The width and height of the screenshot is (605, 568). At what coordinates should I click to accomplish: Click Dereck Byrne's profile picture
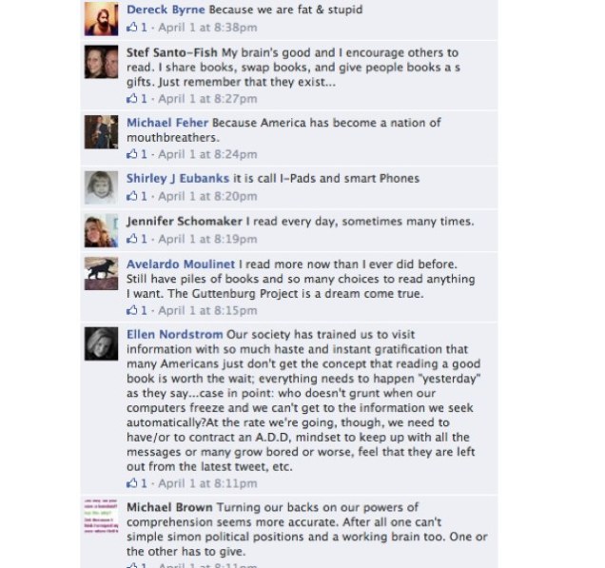[102, 19]
